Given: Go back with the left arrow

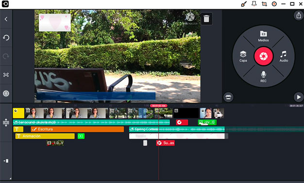Looking at the screenshot, I should [x=6, y=19].
